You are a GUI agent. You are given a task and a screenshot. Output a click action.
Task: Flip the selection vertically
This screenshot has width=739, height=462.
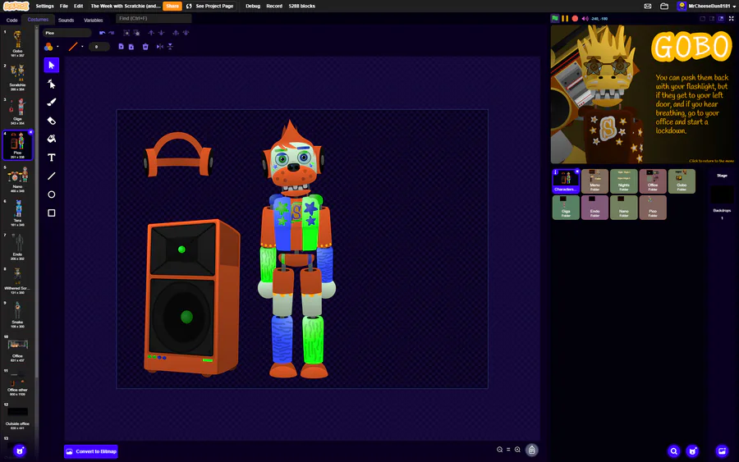(x=170, y=47)
